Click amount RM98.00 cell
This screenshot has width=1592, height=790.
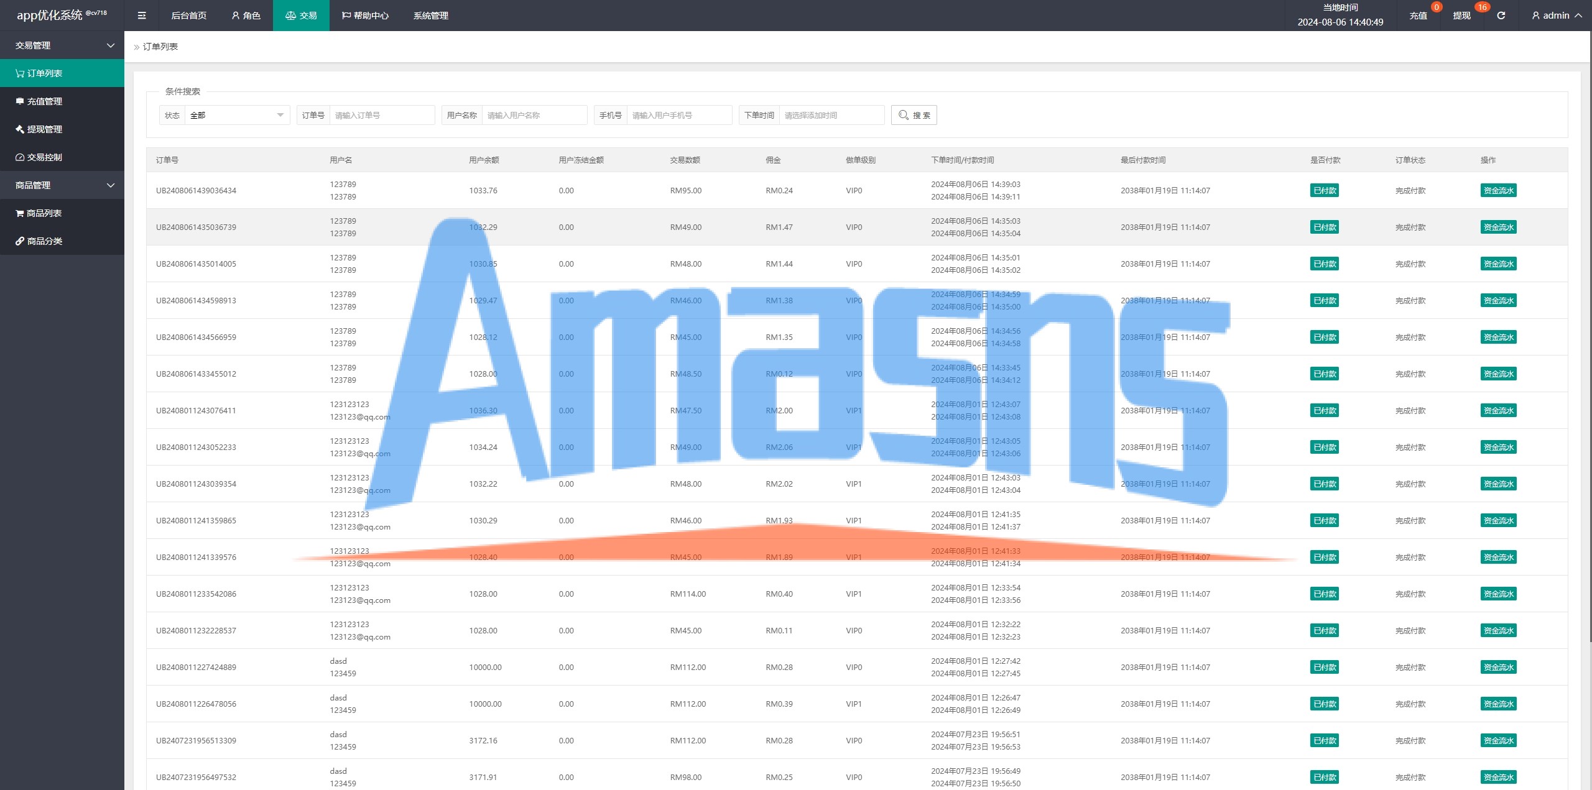685,777
